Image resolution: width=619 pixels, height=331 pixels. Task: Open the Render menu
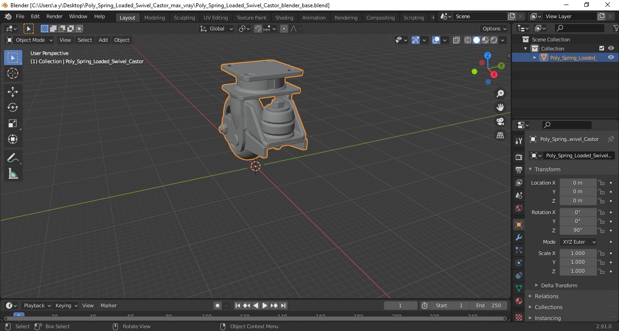[x=55, y=16]
